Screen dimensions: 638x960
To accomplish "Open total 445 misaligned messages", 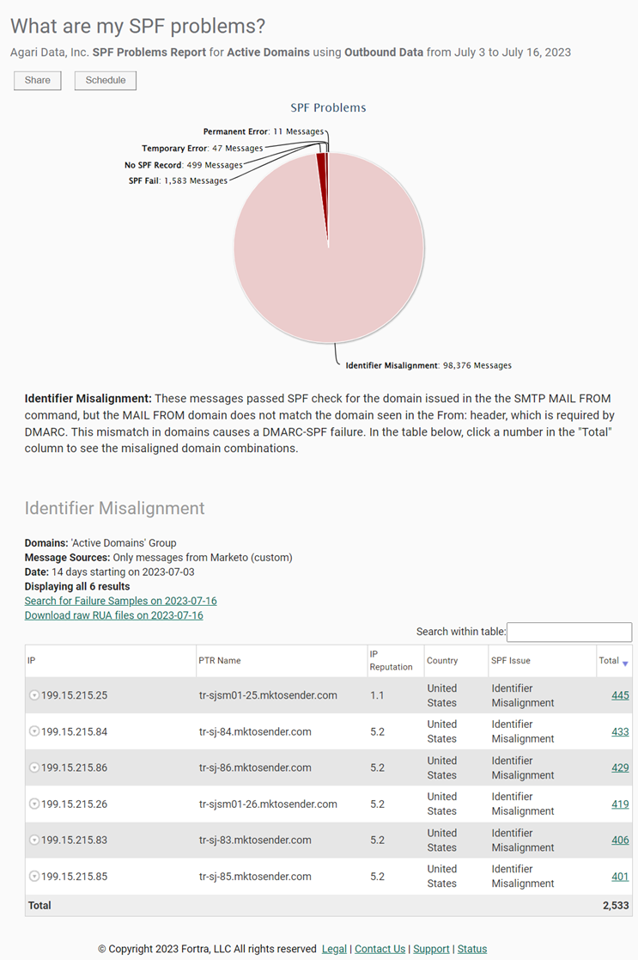I will tap(620, 695).
